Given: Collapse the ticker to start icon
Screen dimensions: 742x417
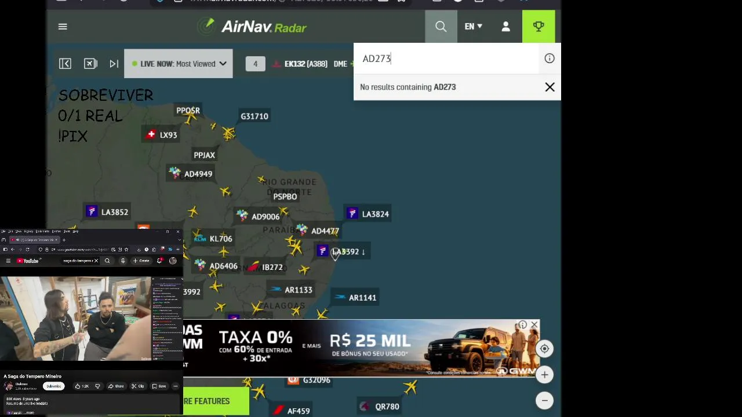Looking at the screenshot, I should 65,64.
